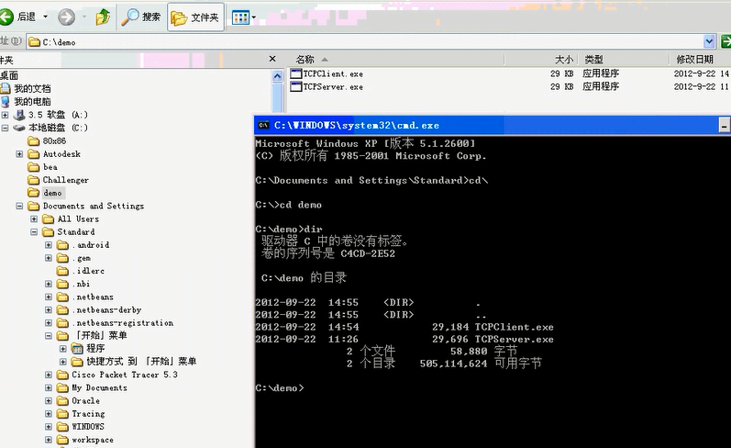Expand the 快捷方式 到「开始」菜单 node
The image size is (731, 448).
(63, 362)
